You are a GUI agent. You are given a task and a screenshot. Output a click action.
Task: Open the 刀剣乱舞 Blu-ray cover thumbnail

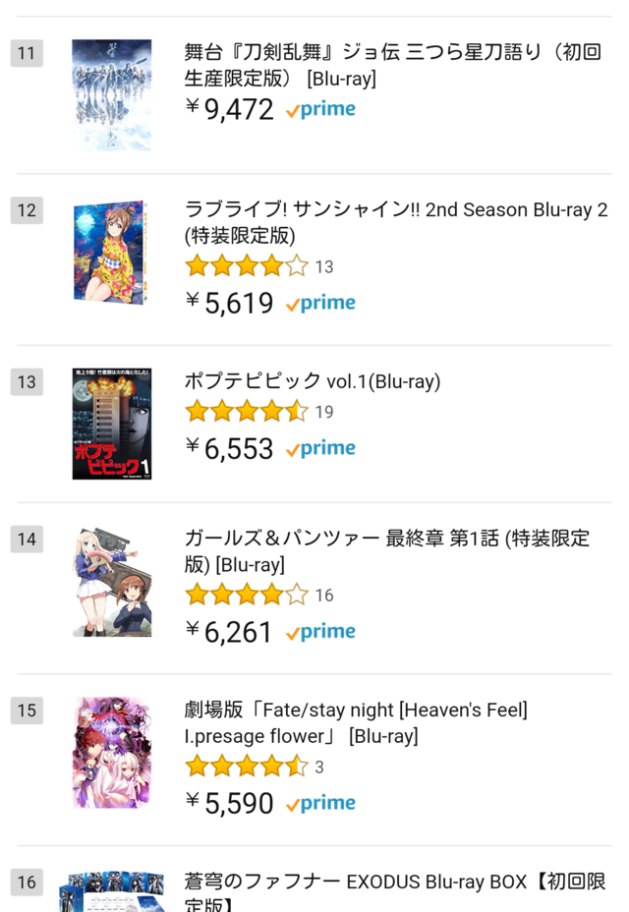(x=112, y=94)
